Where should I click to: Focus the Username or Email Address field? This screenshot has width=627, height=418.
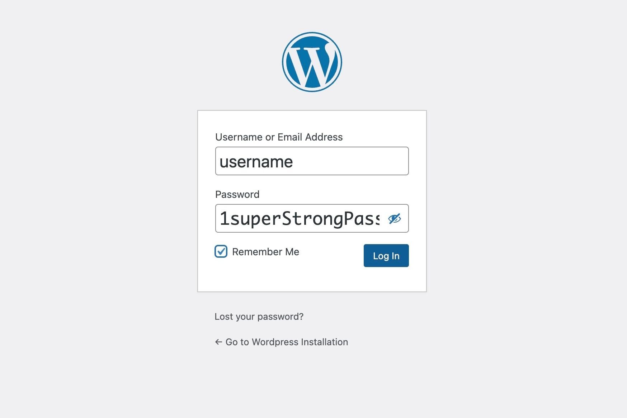tap(312, 161)
